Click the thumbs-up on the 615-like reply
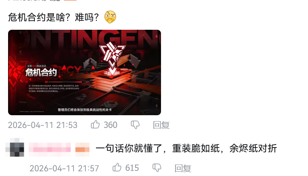The width and height of the screenshot is (308, 176). 117,167
